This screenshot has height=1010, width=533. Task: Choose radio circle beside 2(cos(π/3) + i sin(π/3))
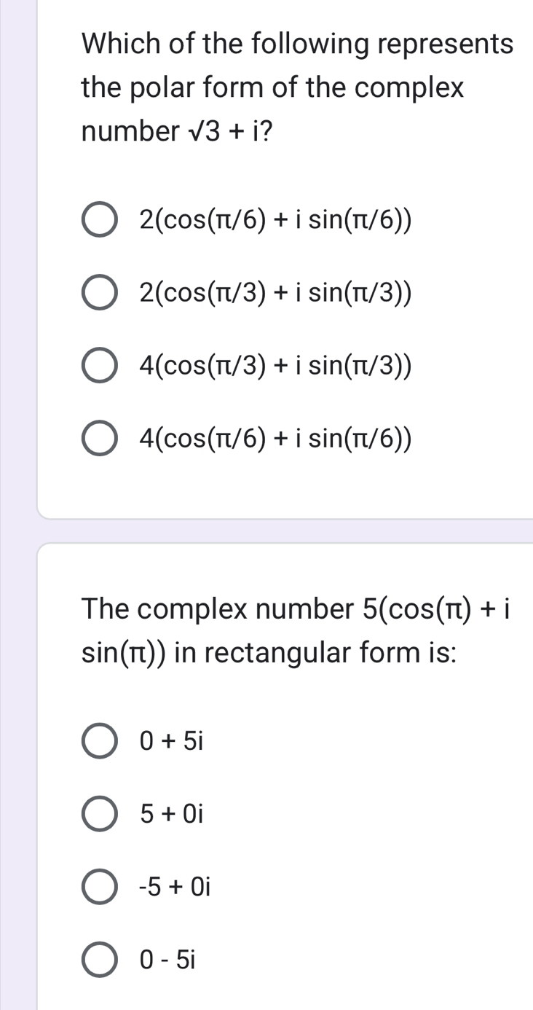tap(99, 293)
